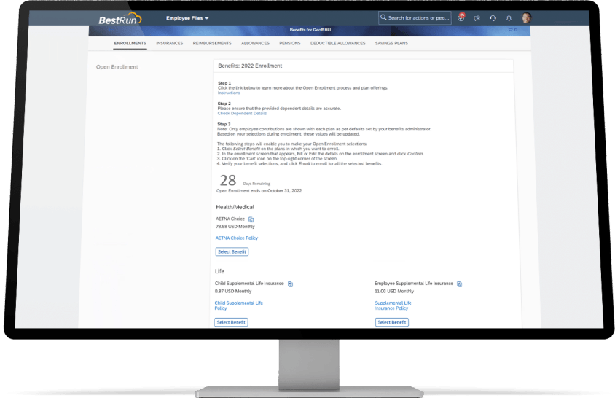Click Select Benefit under AETNA Choice
Image resolution: width=615 pixels, height=398 pixels.
232,251
